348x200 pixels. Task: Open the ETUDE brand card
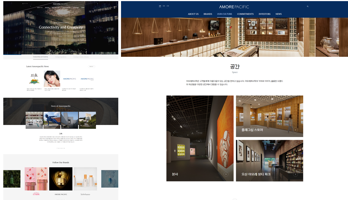pos(36,179)
